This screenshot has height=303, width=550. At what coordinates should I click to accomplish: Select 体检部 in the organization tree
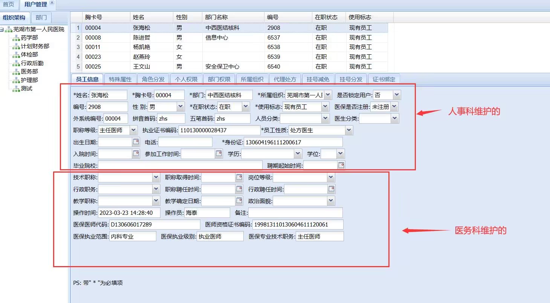coord(29,55)
